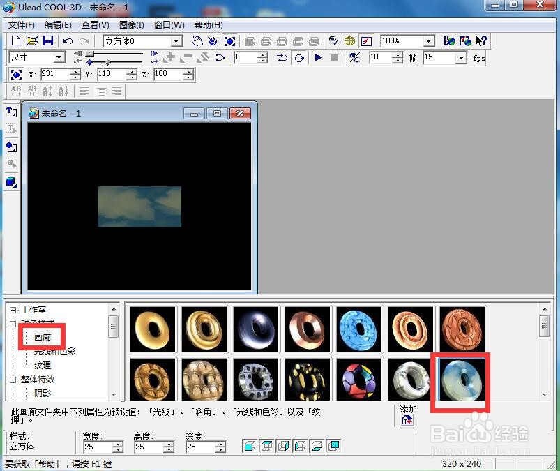Open the 编辑(E) menu

click(x=58, y=25)
